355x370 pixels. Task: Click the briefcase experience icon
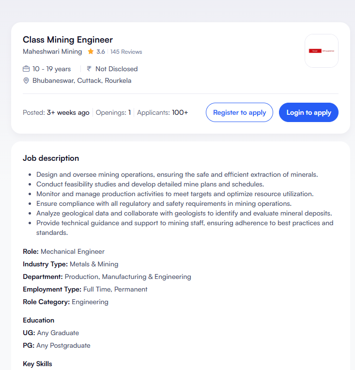(26, 69)
